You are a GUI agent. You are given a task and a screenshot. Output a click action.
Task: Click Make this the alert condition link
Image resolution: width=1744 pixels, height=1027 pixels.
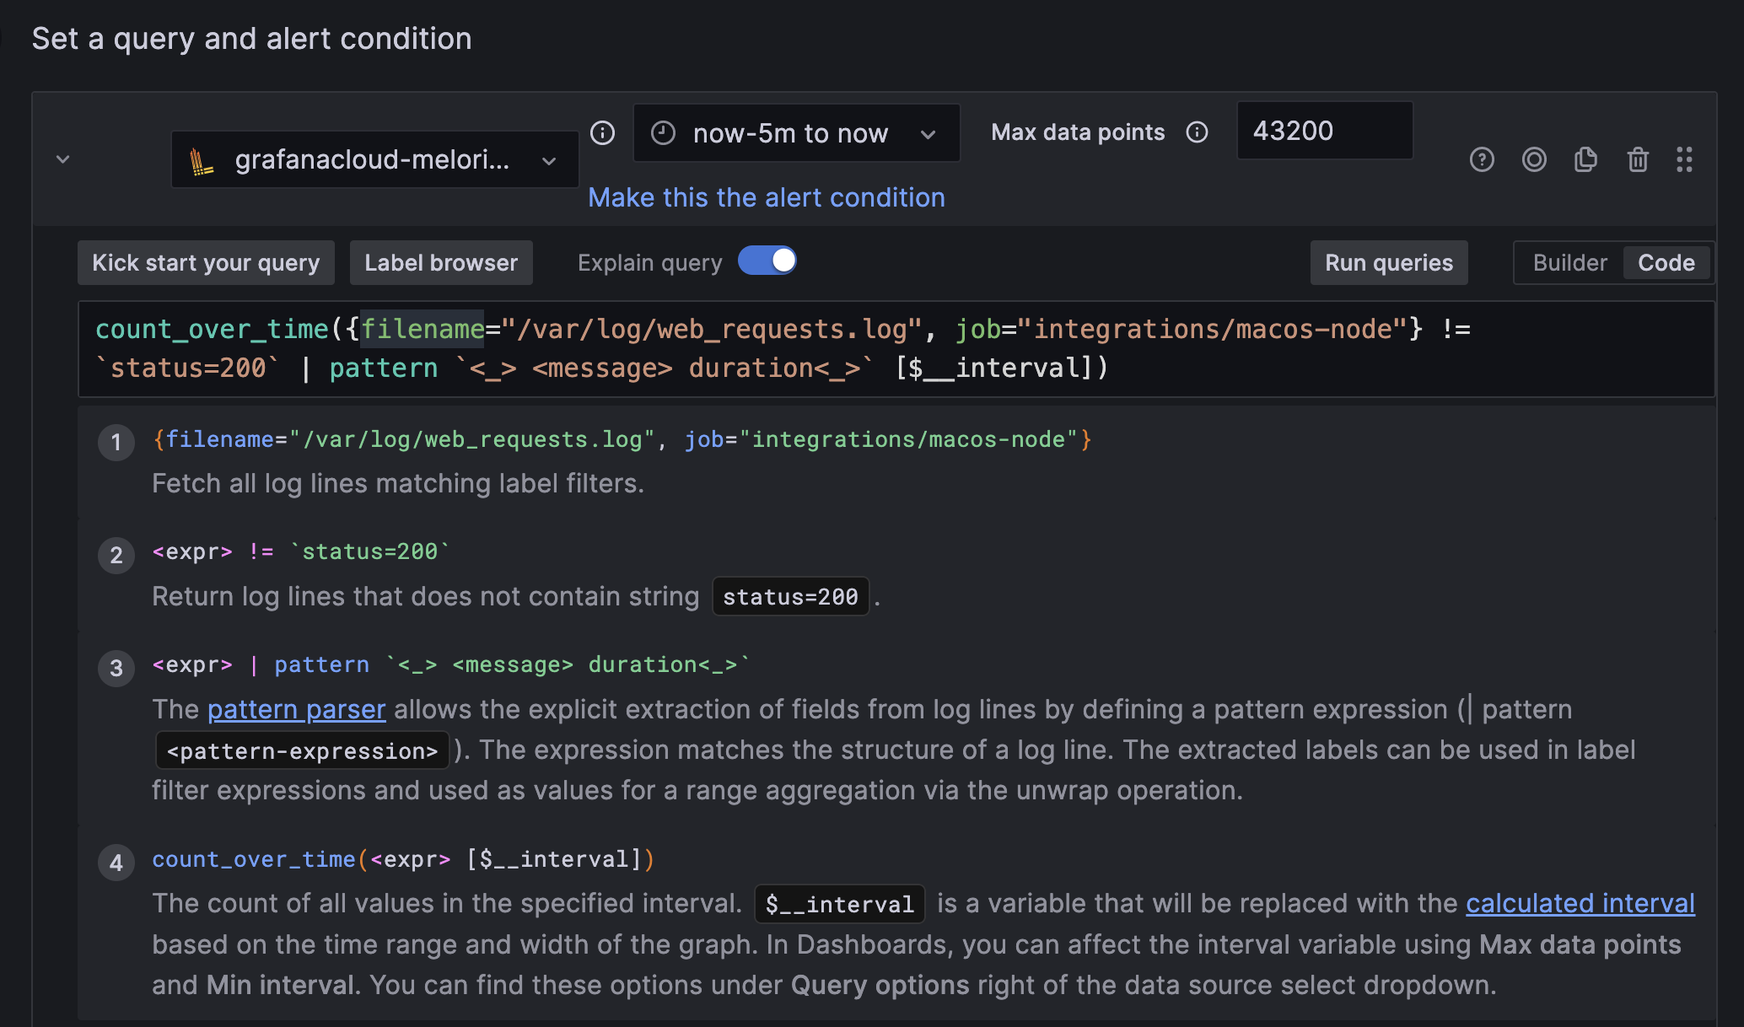pyautogui.click(x=766, y=197)
